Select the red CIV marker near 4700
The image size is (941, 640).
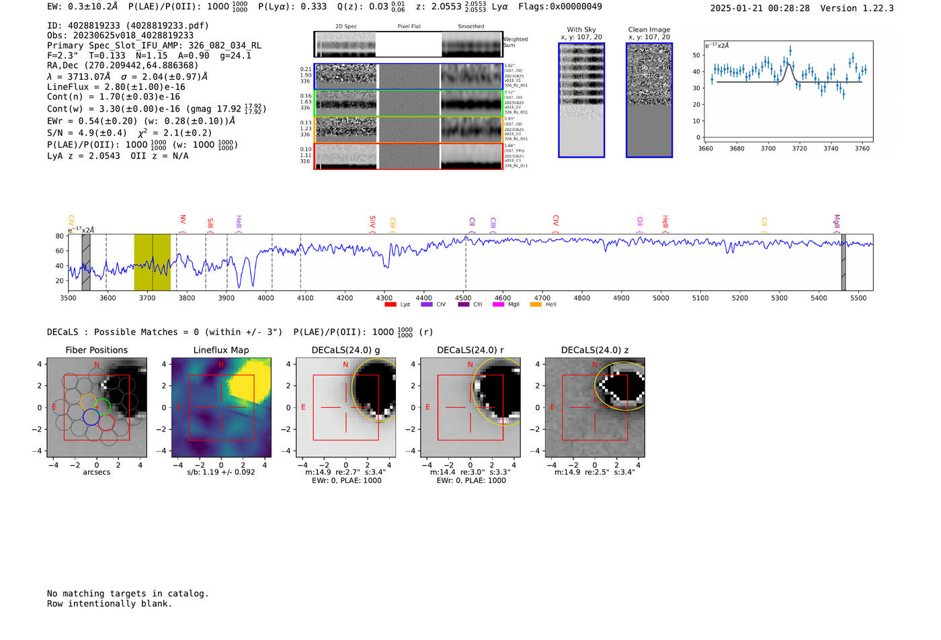coord(555,224)
